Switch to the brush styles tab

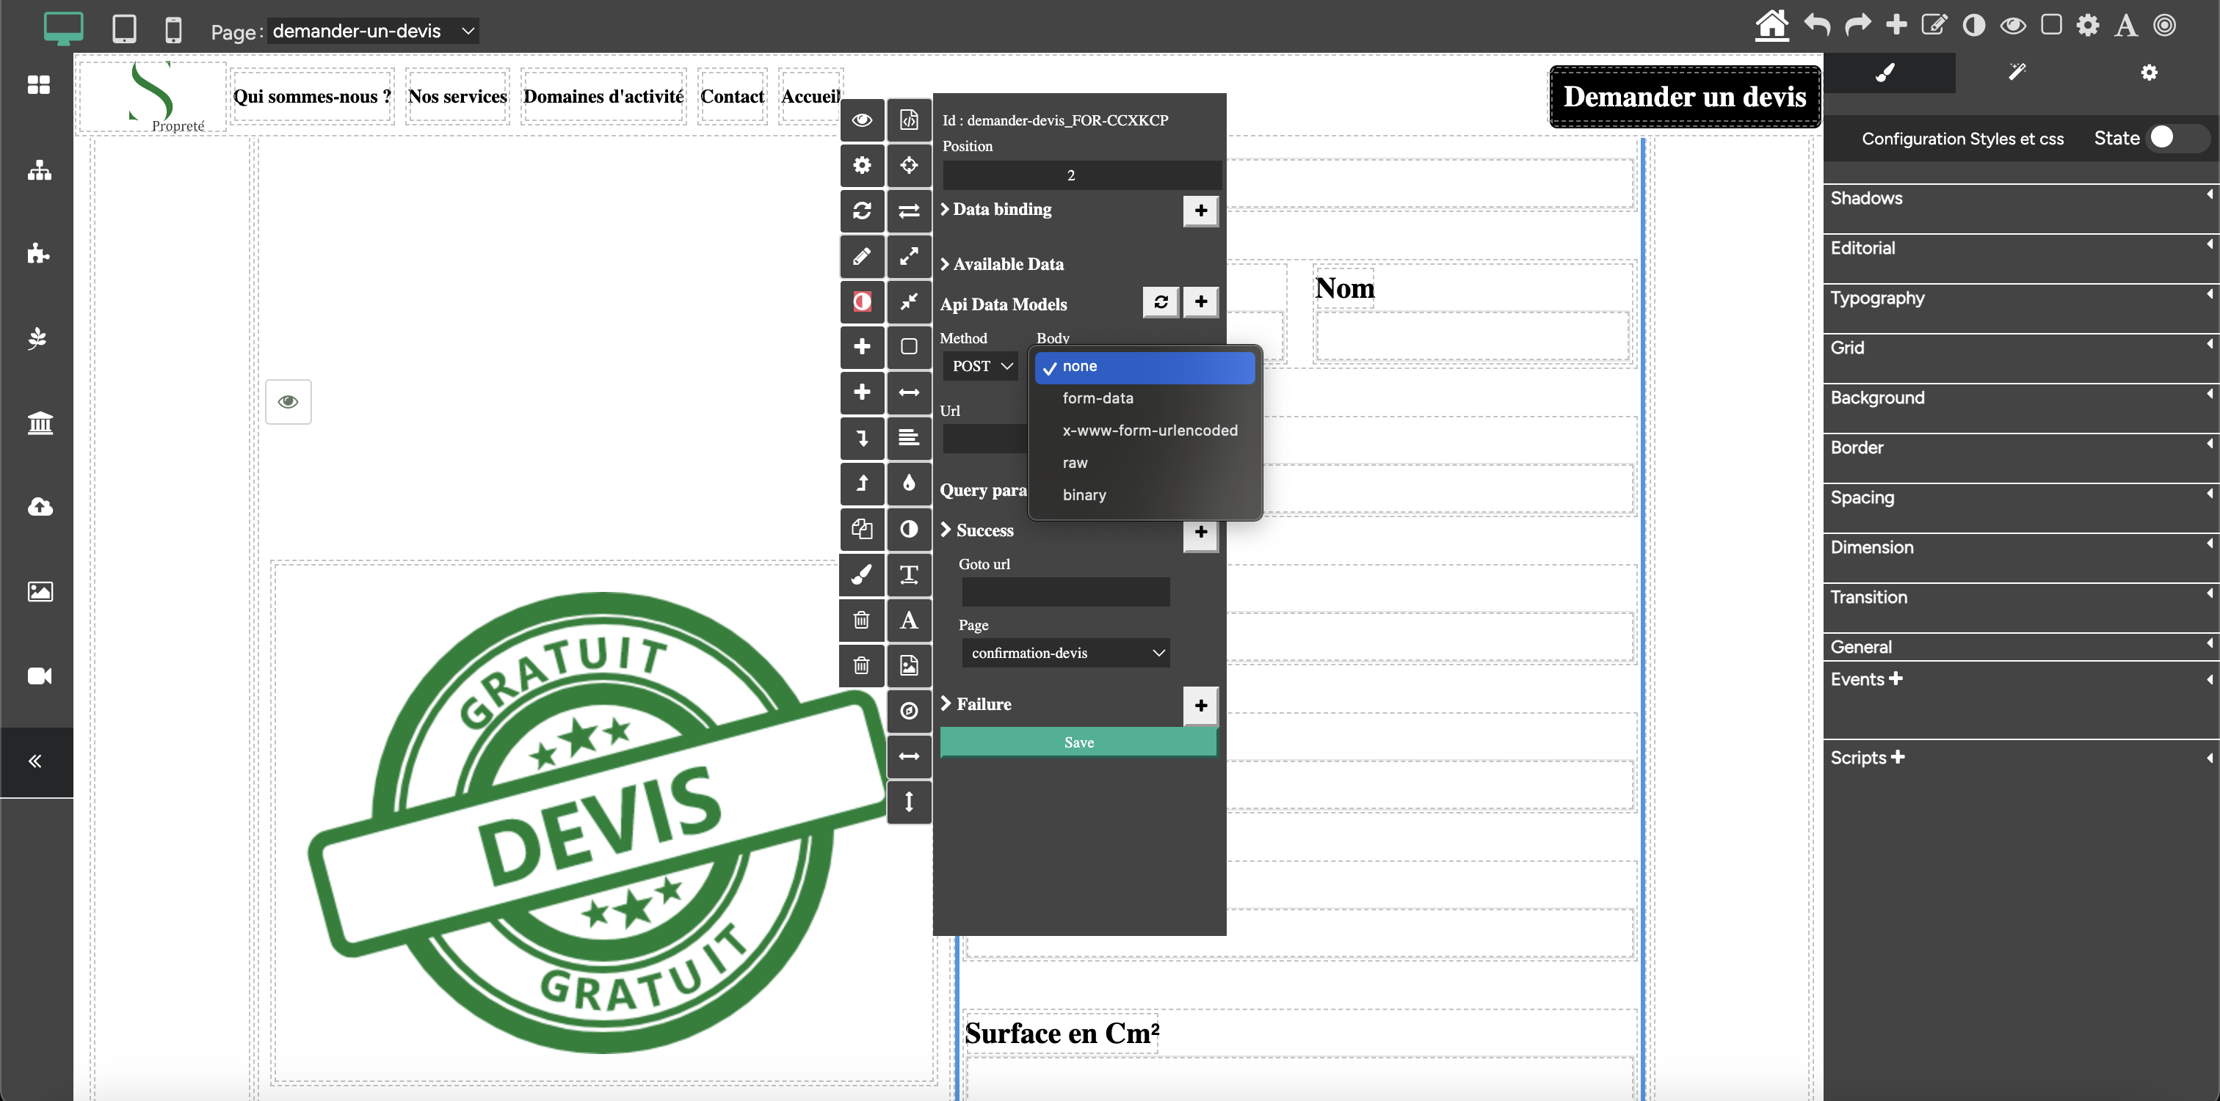pyautogui.click(x=1888, y=73)
